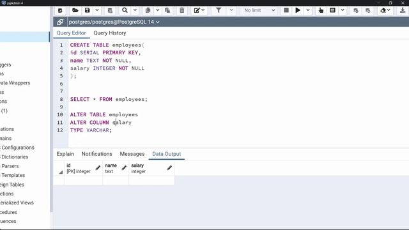Viewport: 409px width, 230px height.
Task: Click the word CREATE on line 1
Action: pyautogui.click(x=79, y=45)
